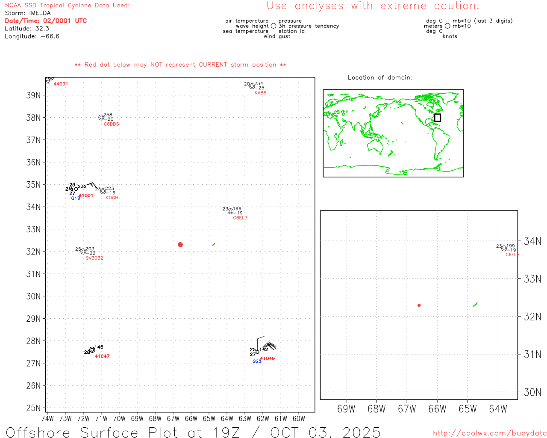547x438 pixels.
Task: Click the red dot disclaimer text above the map
Action: pyautogui.click(x=180, y=65)
